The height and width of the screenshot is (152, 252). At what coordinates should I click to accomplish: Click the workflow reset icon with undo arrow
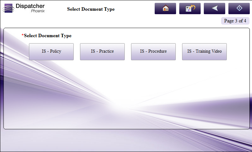190,9
